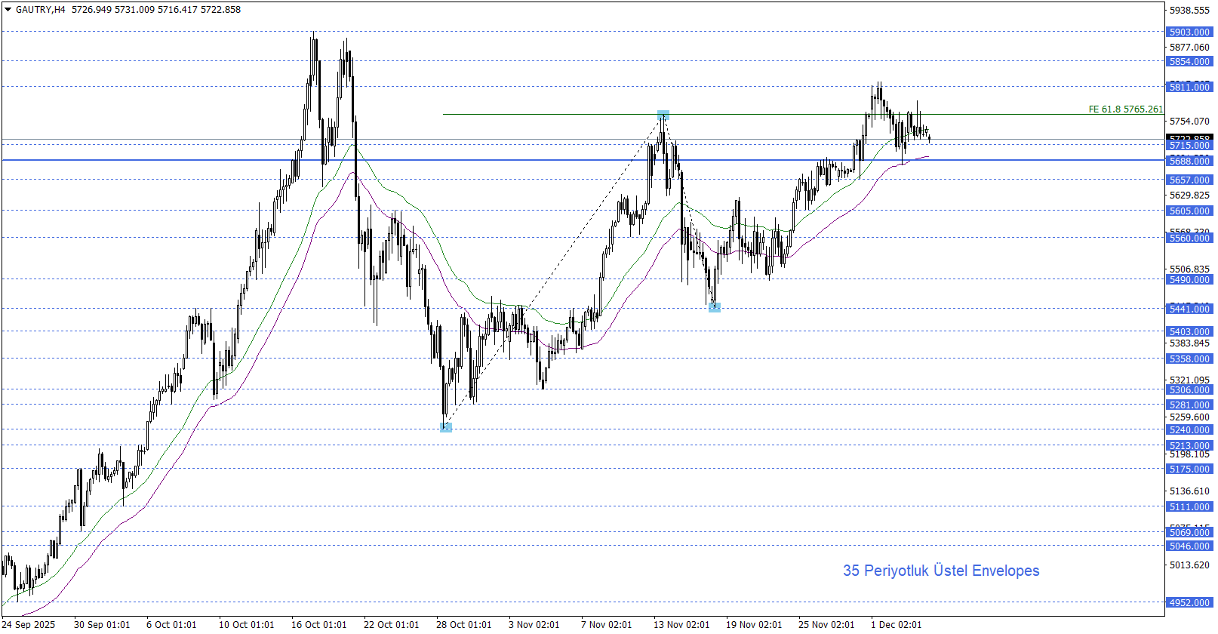Click the 5490.000 price level label
Image resolution: width=1218 pixels, height=634 pixels.
(1189, 280)
